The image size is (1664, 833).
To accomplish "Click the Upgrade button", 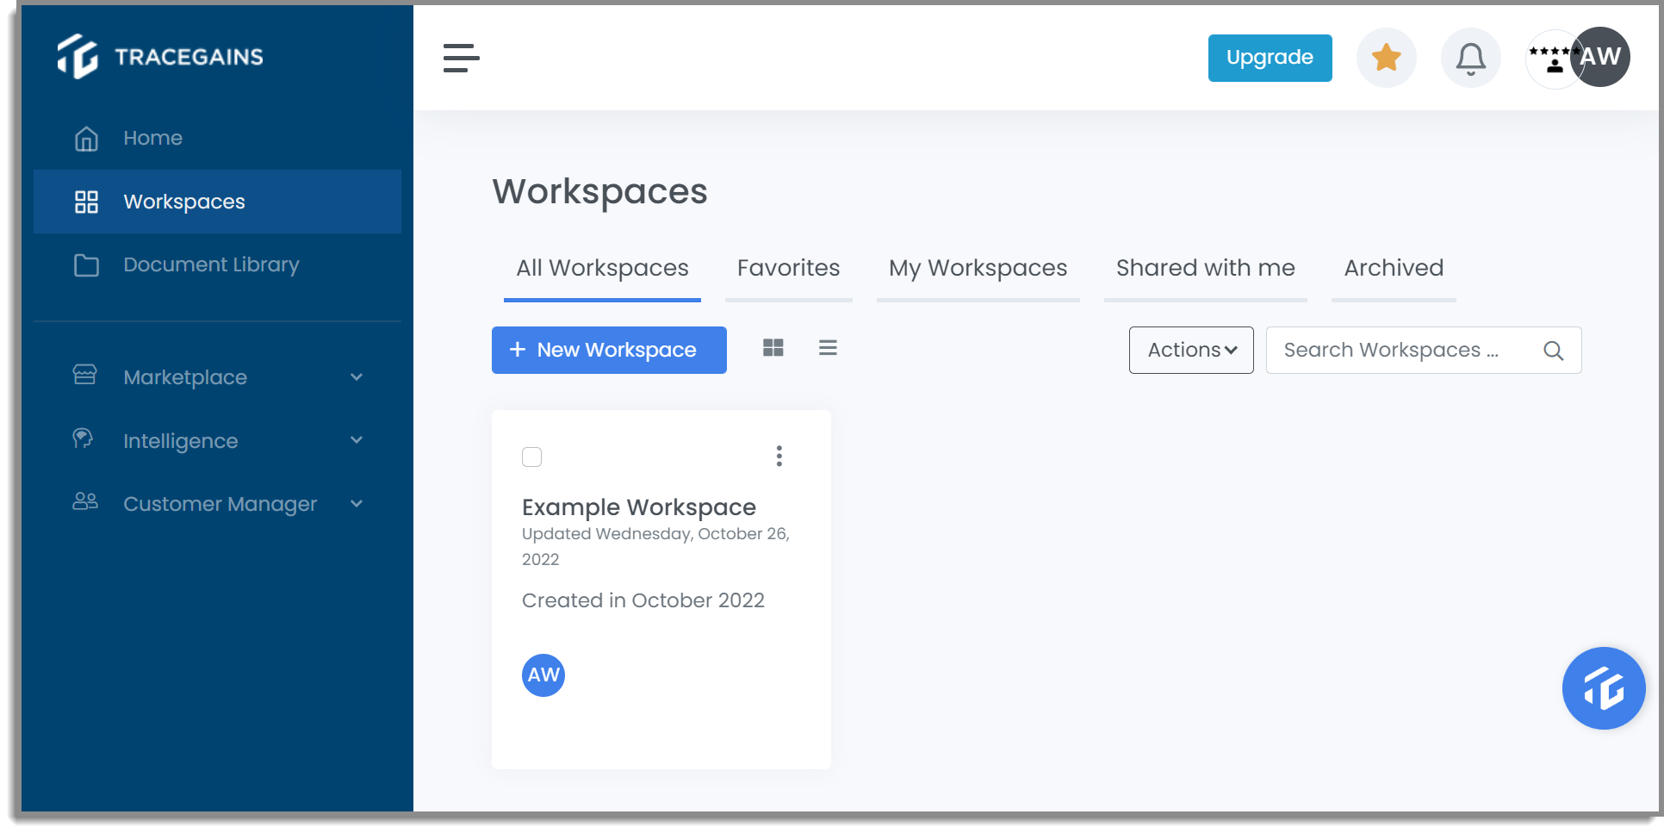I will coord(1270,58).
